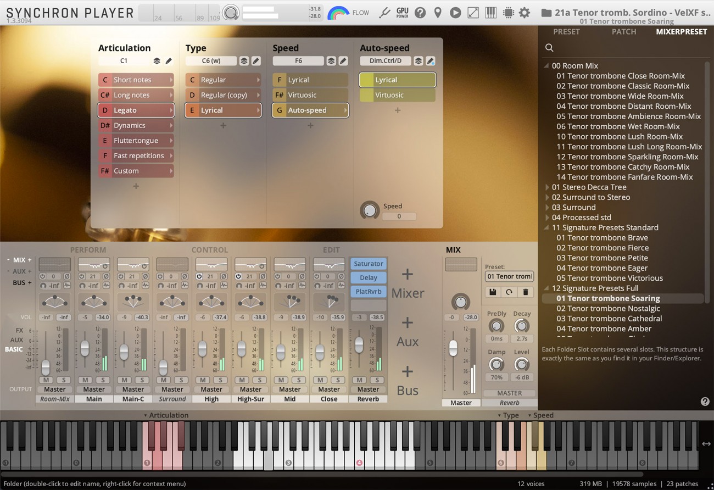This screenshot has width=714, height=490.
Task: Click the reverb Decay knob
Action: coord(521,326)
